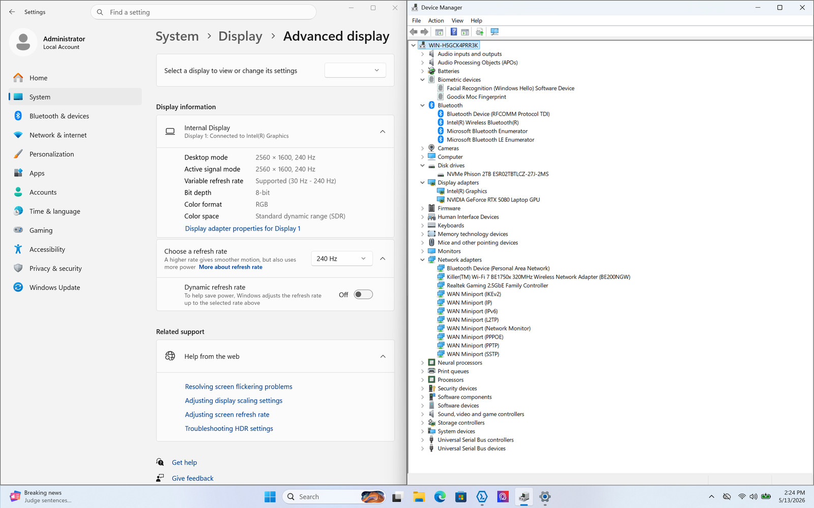The width and height of the screenshot is (814, 508).
Task: Open the View menu in Device Manager
Action: tap(457, 21)
